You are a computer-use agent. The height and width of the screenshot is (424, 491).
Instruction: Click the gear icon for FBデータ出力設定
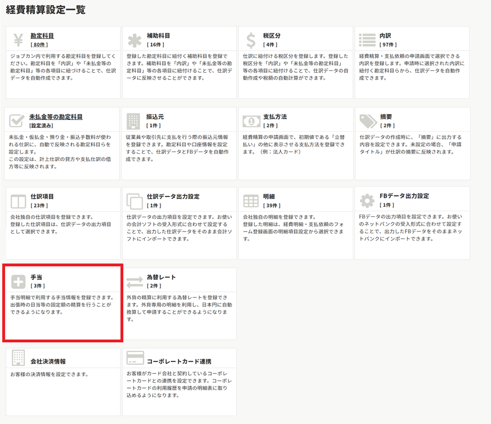(x=367, y=201)
